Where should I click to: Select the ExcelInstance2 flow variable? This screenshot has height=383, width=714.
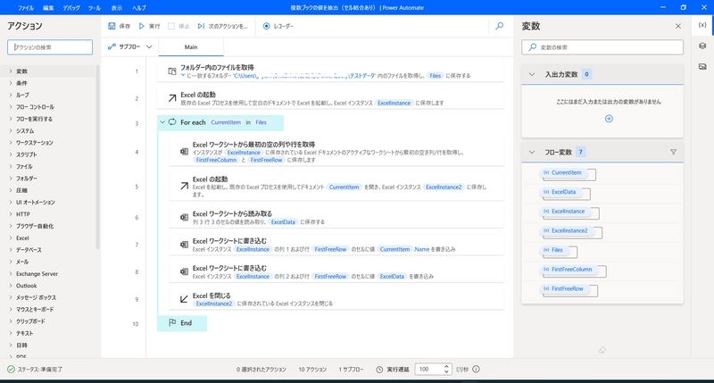coord(569,231)
